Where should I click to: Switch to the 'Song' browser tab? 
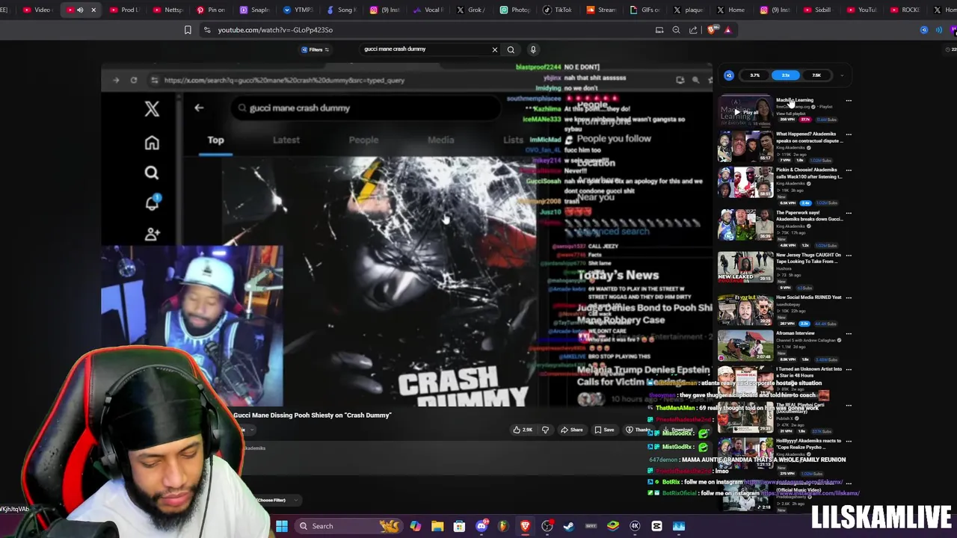coord(341,10)
